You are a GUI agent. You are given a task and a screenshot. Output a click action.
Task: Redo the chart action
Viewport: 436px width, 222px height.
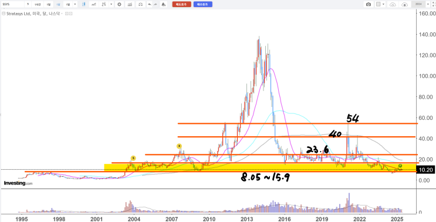coord(155,4)
